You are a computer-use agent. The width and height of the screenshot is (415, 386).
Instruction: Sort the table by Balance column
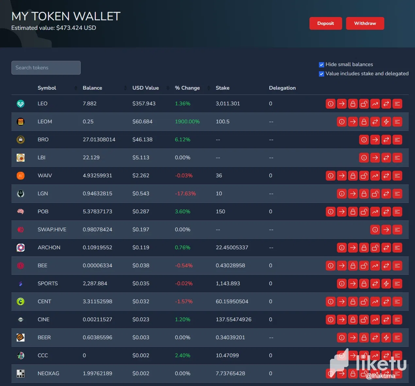[92, 88]
